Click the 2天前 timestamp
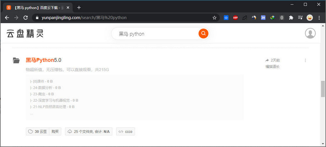This screenshot has height=147, width=326. (x=275, y=60)
